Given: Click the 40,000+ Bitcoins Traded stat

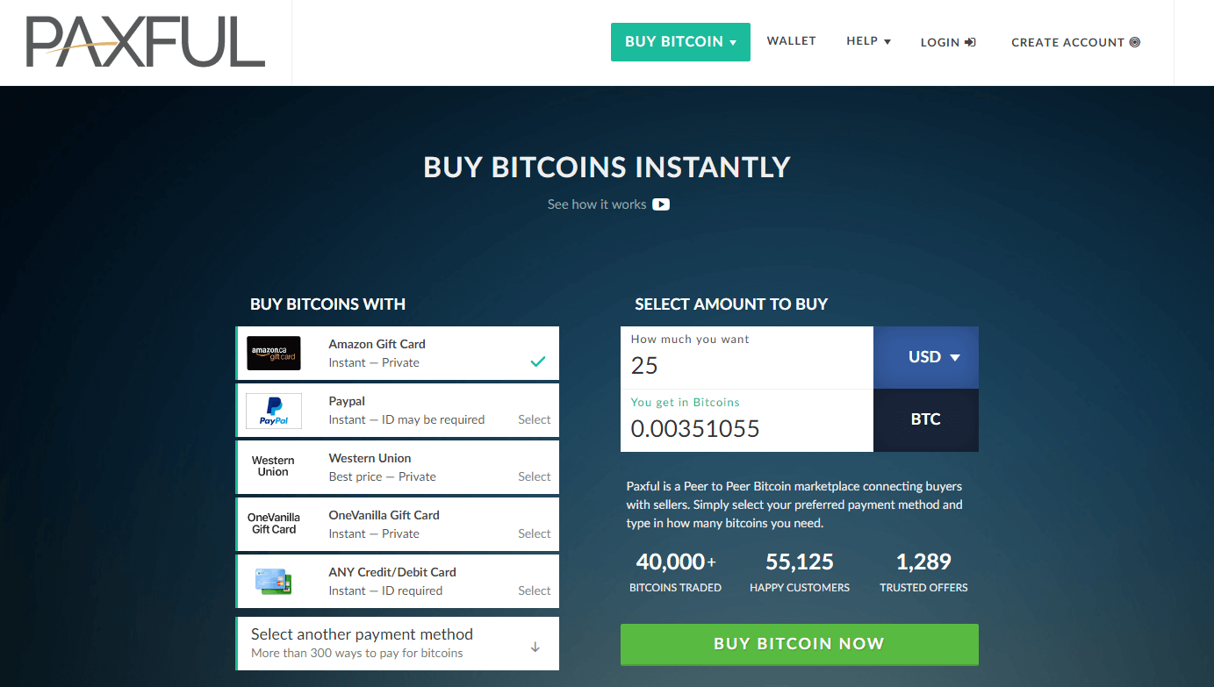Looking at the screenshot, I should (676, 573).
